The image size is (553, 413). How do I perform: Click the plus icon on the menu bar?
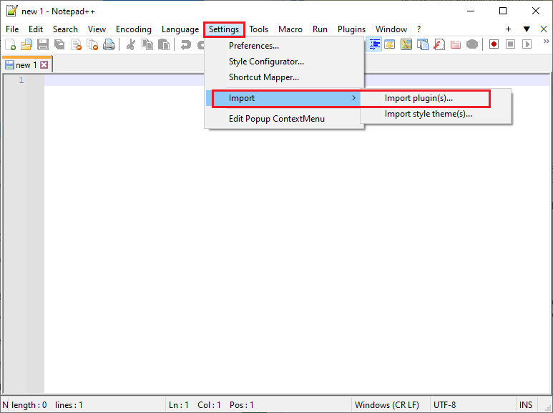(508, 29)
